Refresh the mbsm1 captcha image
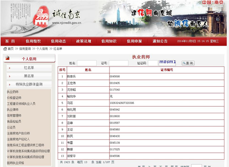The width and height of the screenshot is (229, 167). (167, 63)
